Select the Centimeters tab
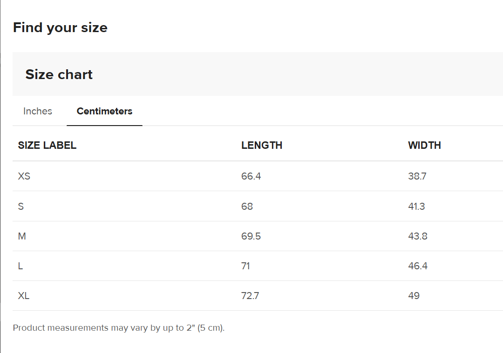 click(104, 111)
